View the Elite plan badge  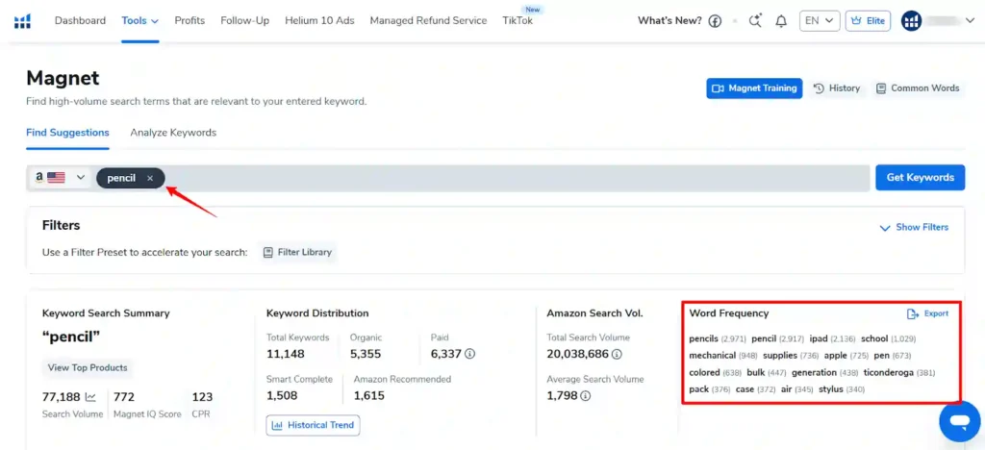[868, 21]
